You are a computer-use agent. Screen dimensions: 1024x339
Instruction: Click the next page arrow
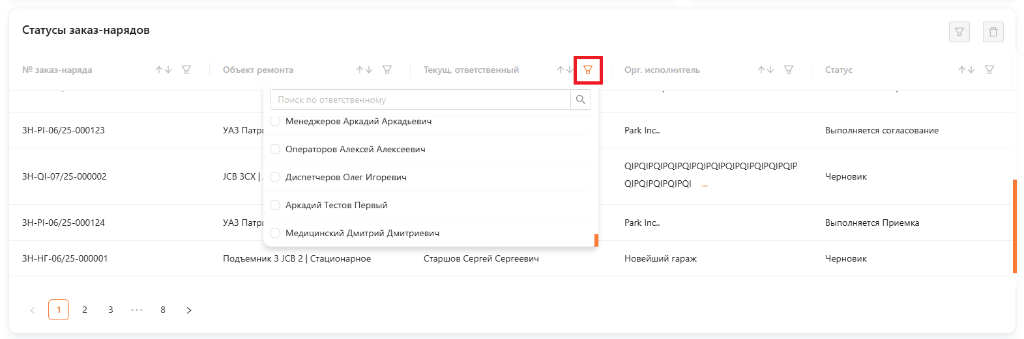tap(189, 310)
